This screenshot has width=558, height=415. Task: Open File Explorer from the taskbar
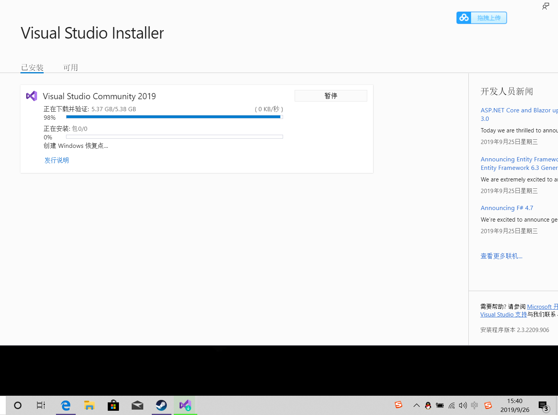(x=89, y=405)
